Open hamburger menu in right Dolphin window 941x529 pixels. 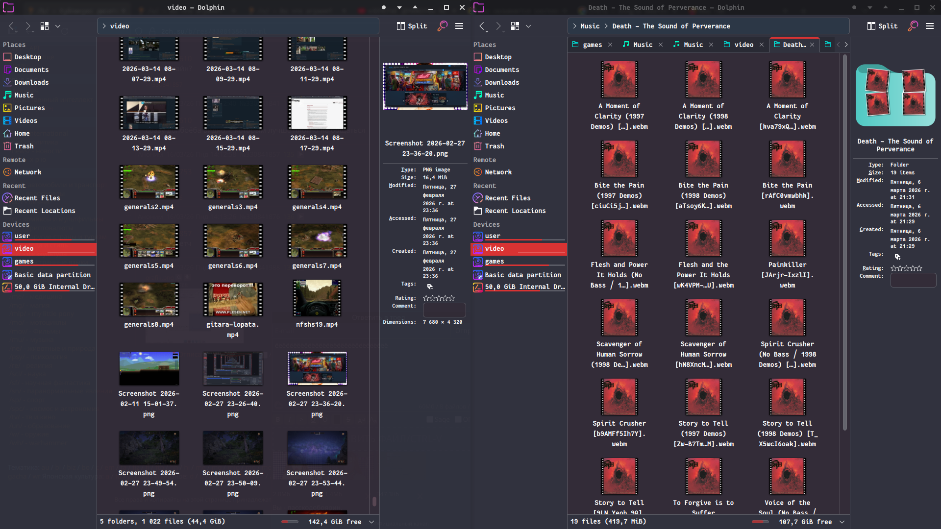tap(930, 26)
